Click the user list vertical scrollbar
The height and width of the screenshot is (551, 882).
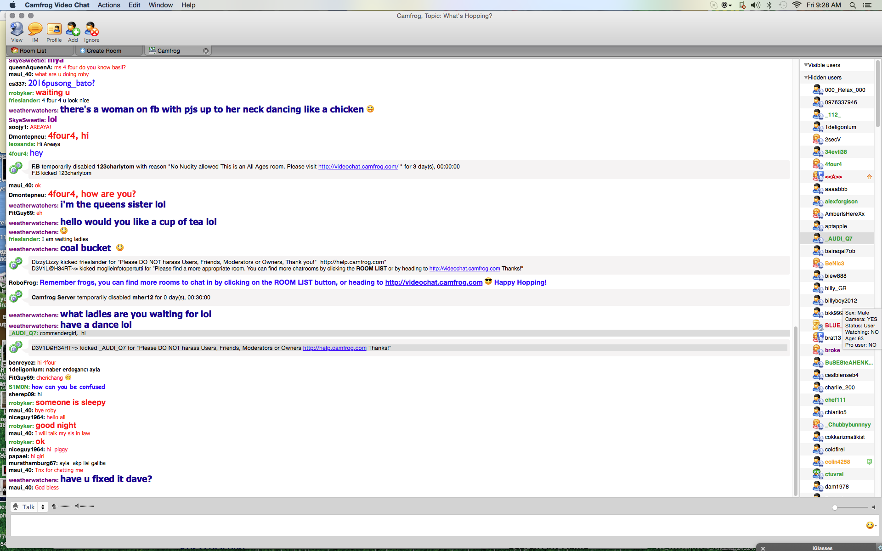tap(877, 94)
